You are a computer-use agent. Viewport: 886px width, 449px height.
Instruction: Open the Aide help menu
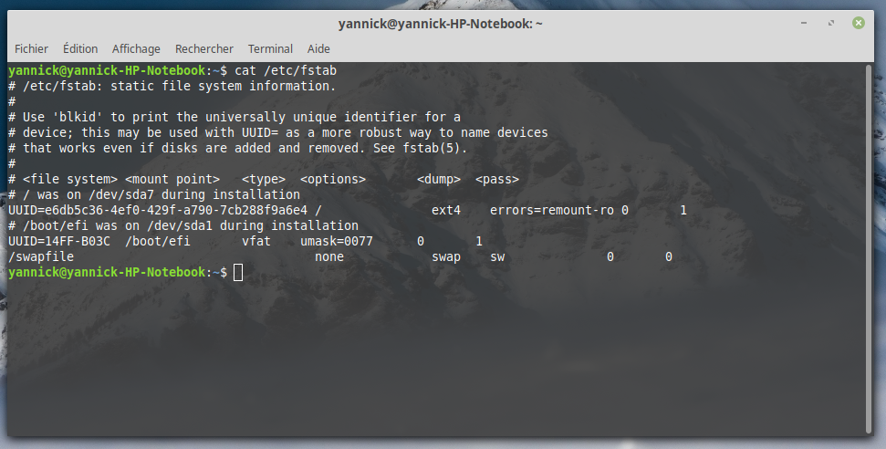318,48
